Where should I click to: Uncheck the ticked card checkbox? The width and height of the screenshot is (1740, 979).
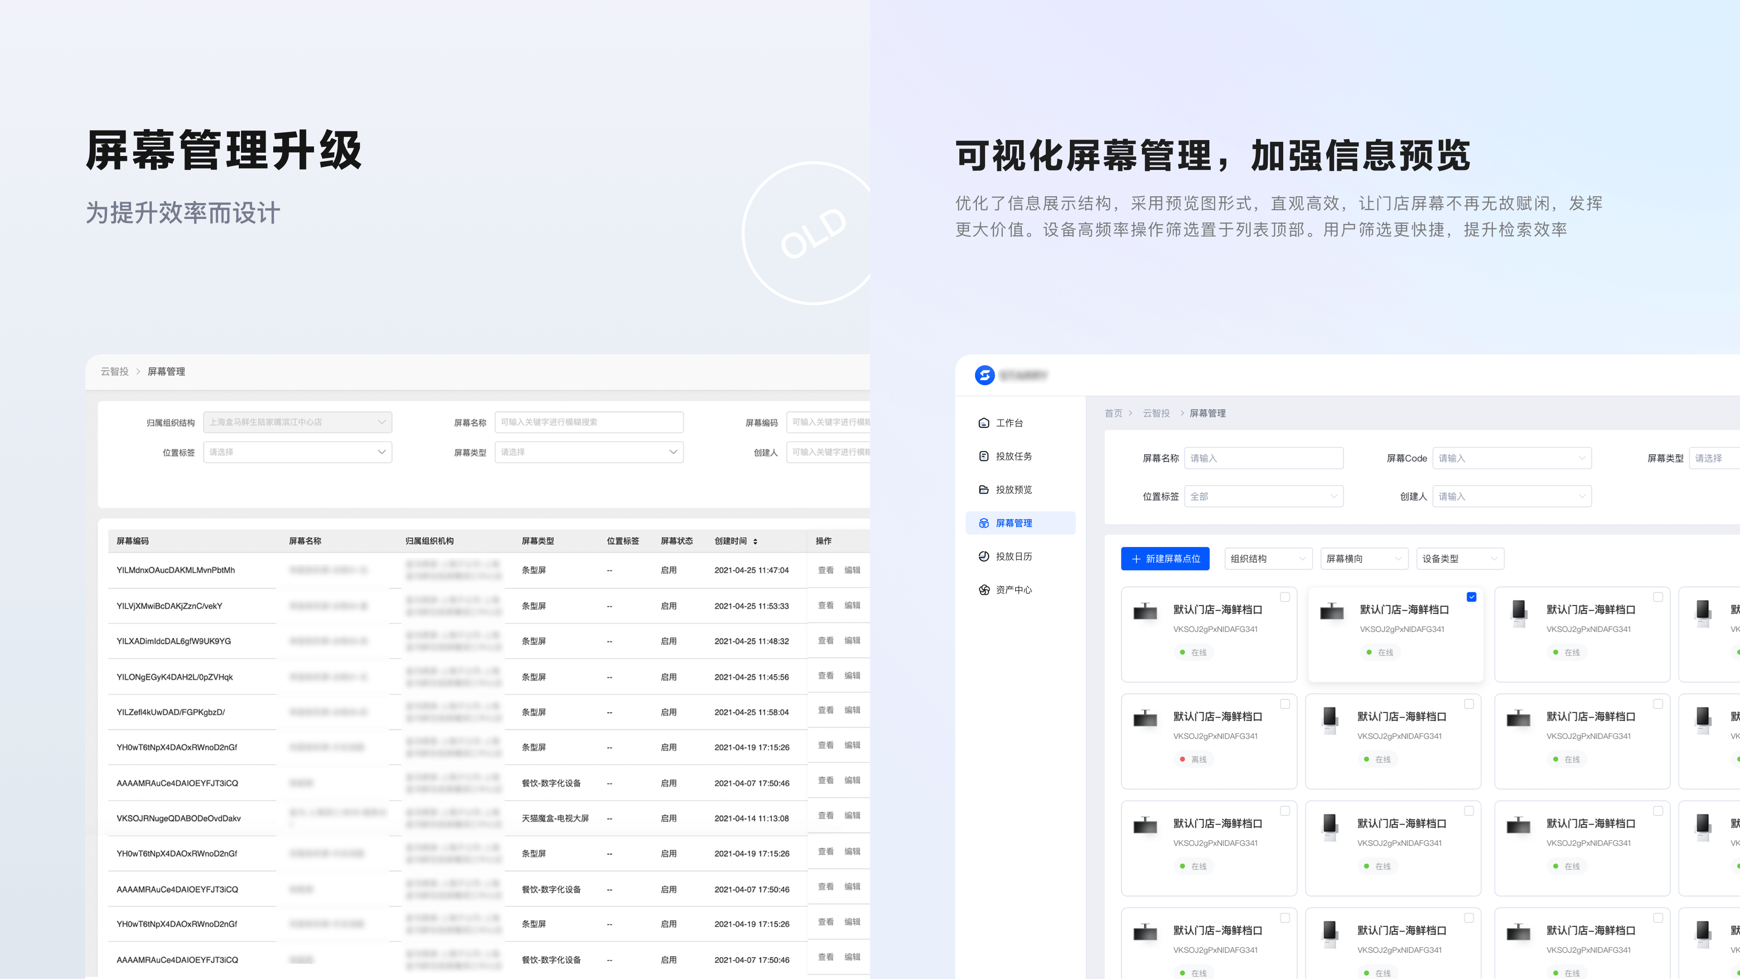click(x=1472, y=597)
